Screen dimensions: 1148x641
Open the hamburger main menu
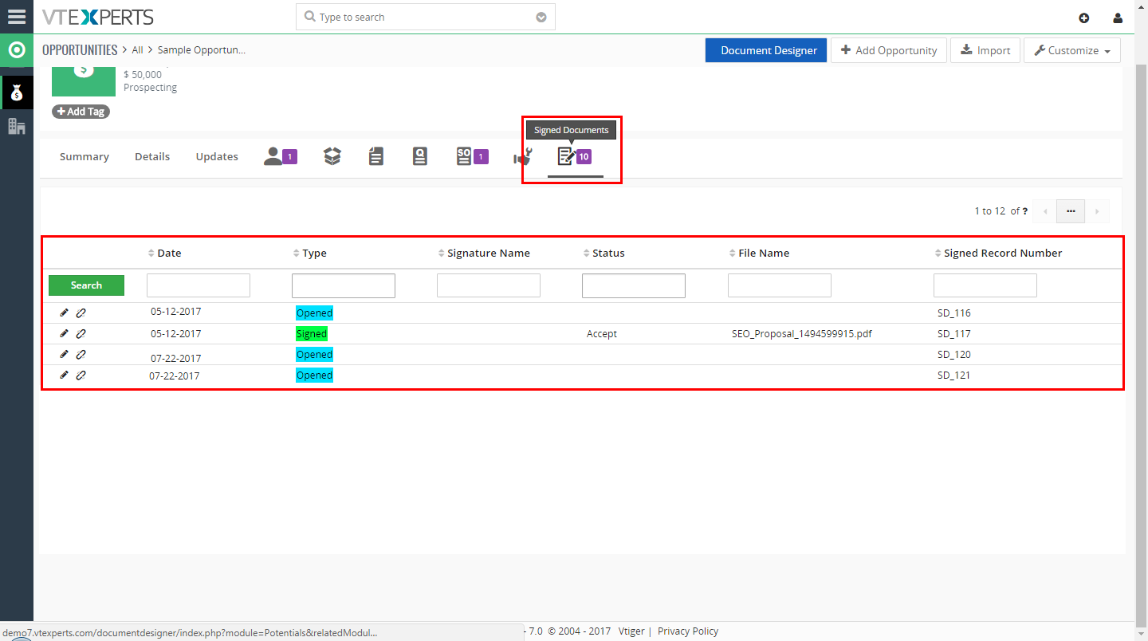(17, 16)
